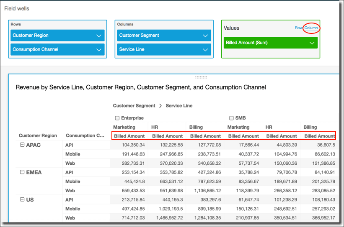Click cell value 340,658.32
This screenshot has height=227, width=344.
(x=210, y=163)
